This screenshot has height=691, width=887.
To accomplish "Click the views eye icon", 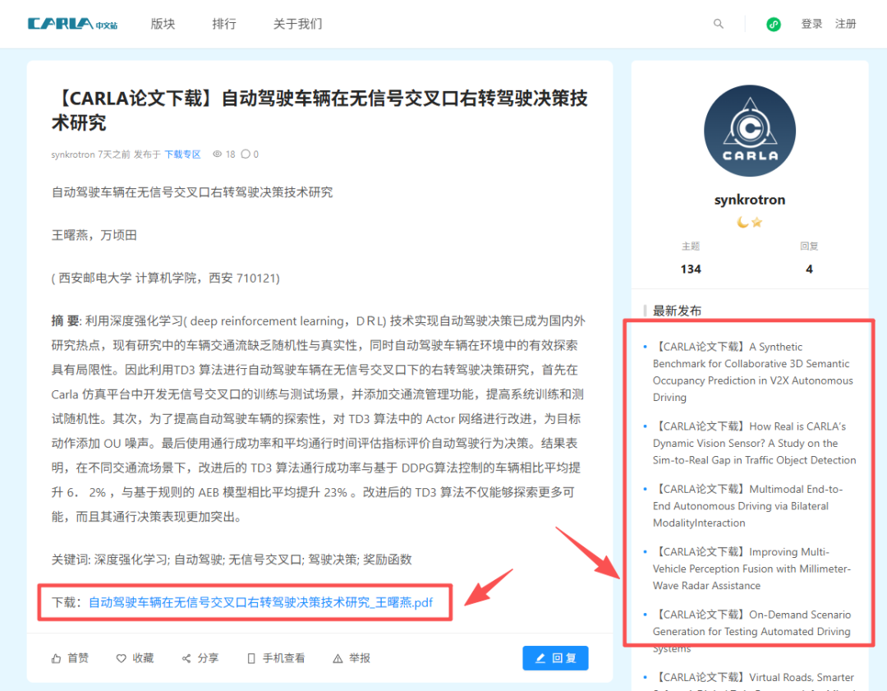I will click(217, 154).
